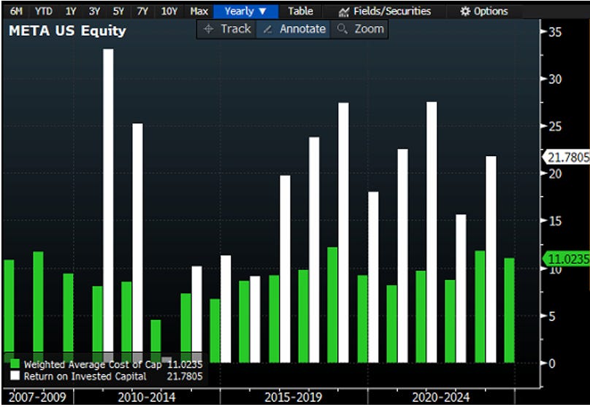Click the 35 y-axis tick label

pyautogui.click(x=555, y=32)
